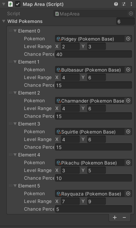Open the component preset selector icon
This screenshot has height=228, width=136.
pos(124,4)
